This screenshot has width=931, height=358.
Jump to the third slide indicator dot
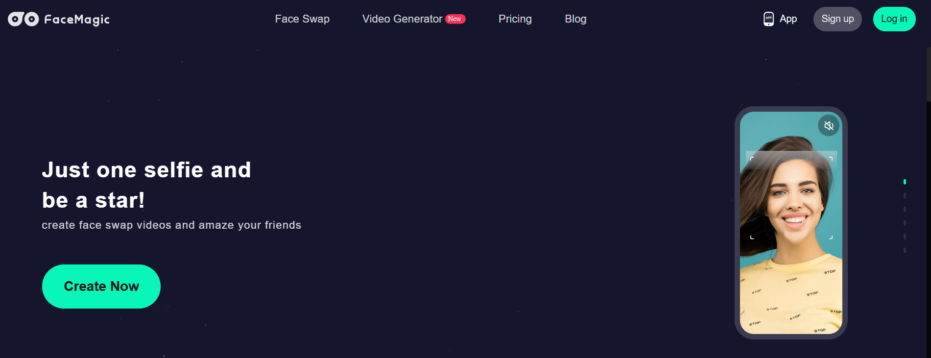coord(905,209)
